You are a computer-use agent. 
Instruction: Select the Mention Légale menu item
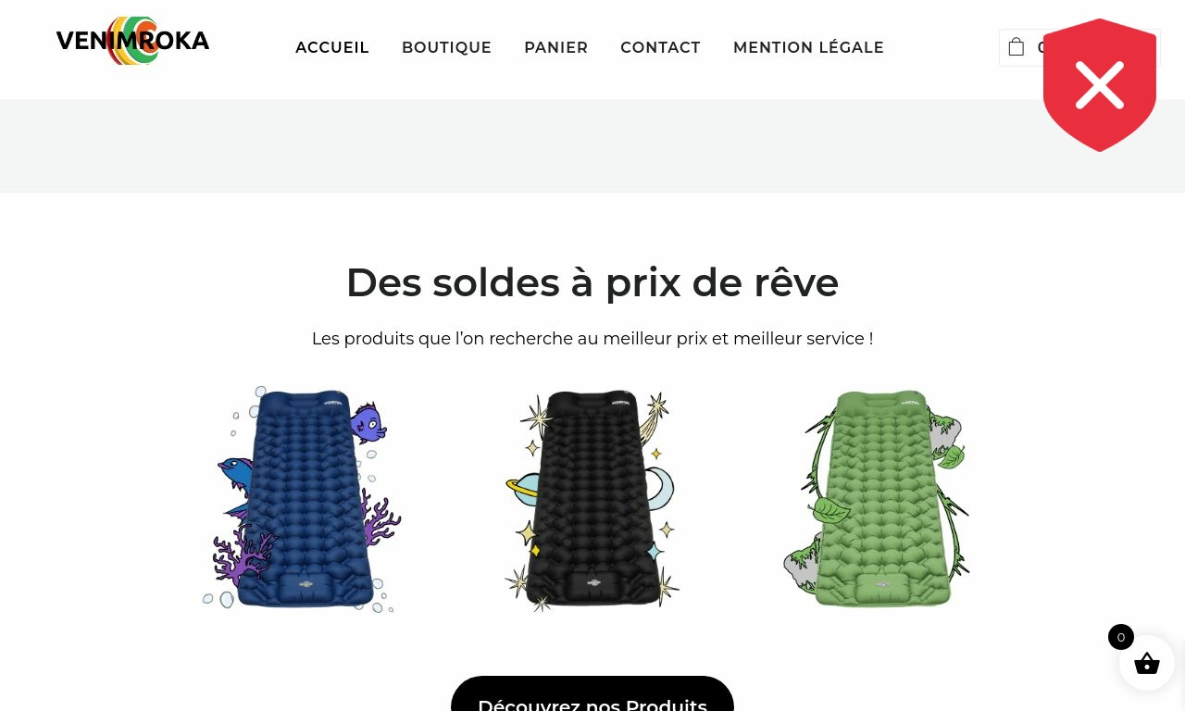click(809, 47)
